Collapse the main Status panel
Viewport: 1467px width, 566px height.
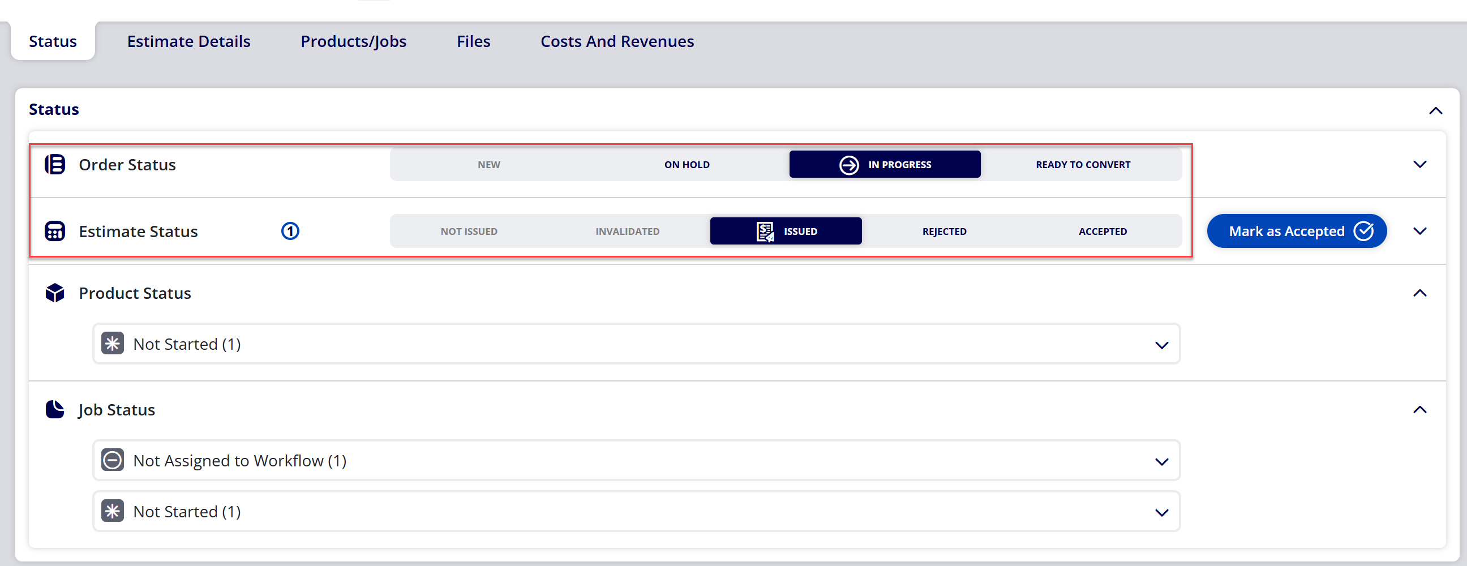click(x=1436, y=110)
